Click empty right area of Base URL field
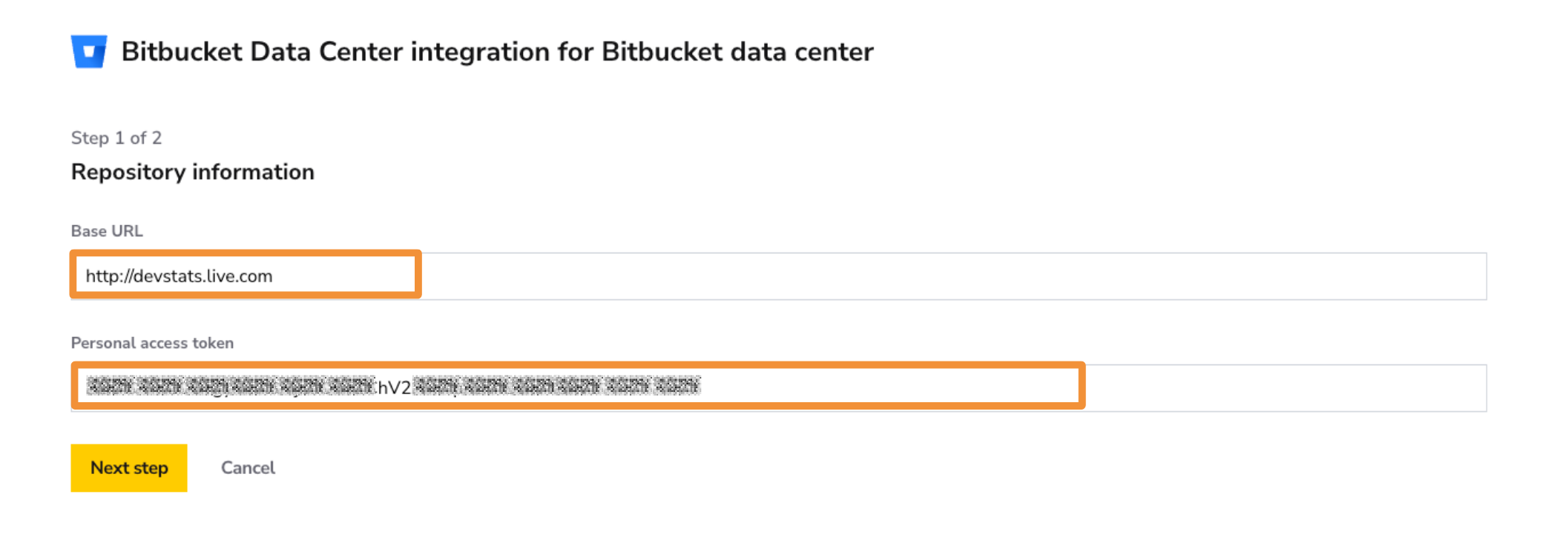This screenshot has width=1566, height=557. [953, 276]
